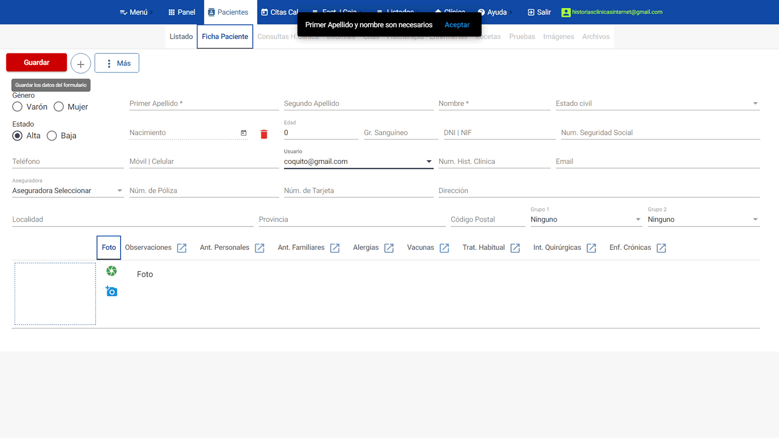Image resolution: width=779 pixels, height=438 pixels.
Task: Click the red trash icon beside Nacimiento
Action: 264,134
